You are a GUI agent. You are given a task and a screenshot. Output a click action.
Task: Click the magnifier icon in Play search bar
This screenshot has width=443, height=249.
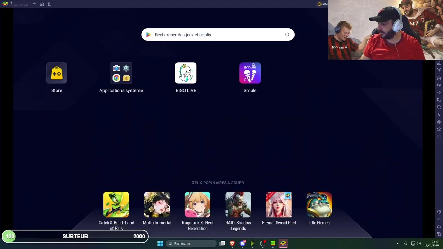point(287,35)
